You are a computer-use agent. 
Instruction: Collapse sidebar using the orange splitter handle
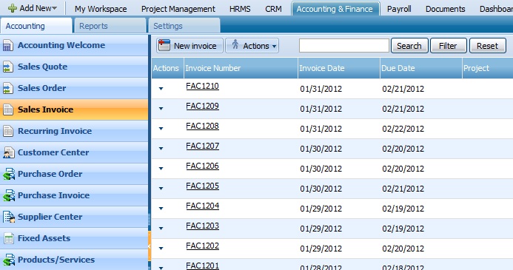click(150, 246)
